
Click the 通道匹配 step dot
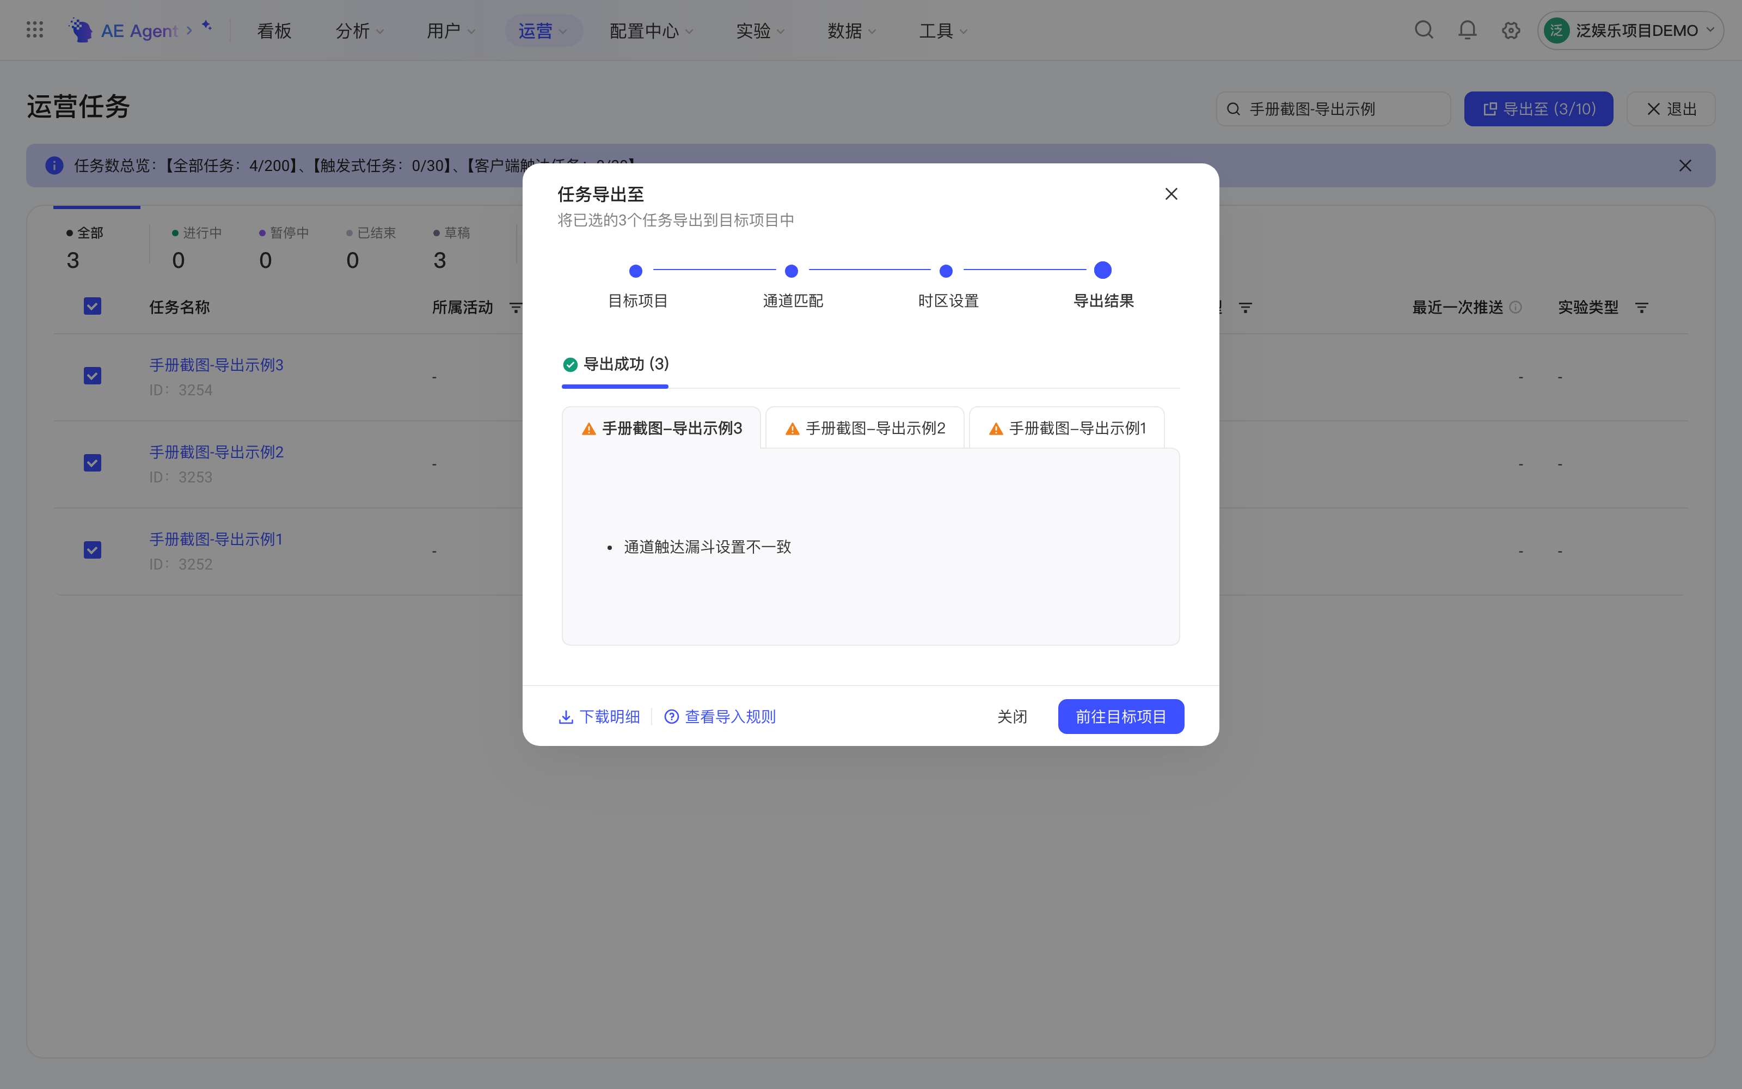pyautogui.click(x=791, y=271)
